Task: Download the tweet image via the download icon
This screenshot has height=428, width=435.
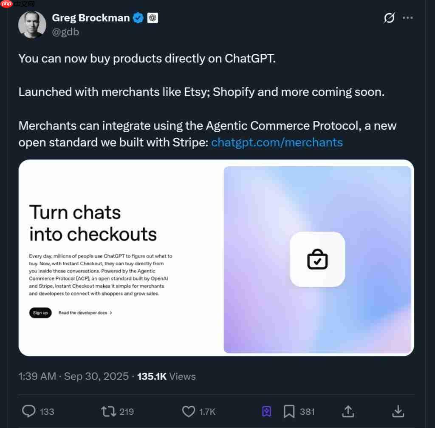Action: 398,411
